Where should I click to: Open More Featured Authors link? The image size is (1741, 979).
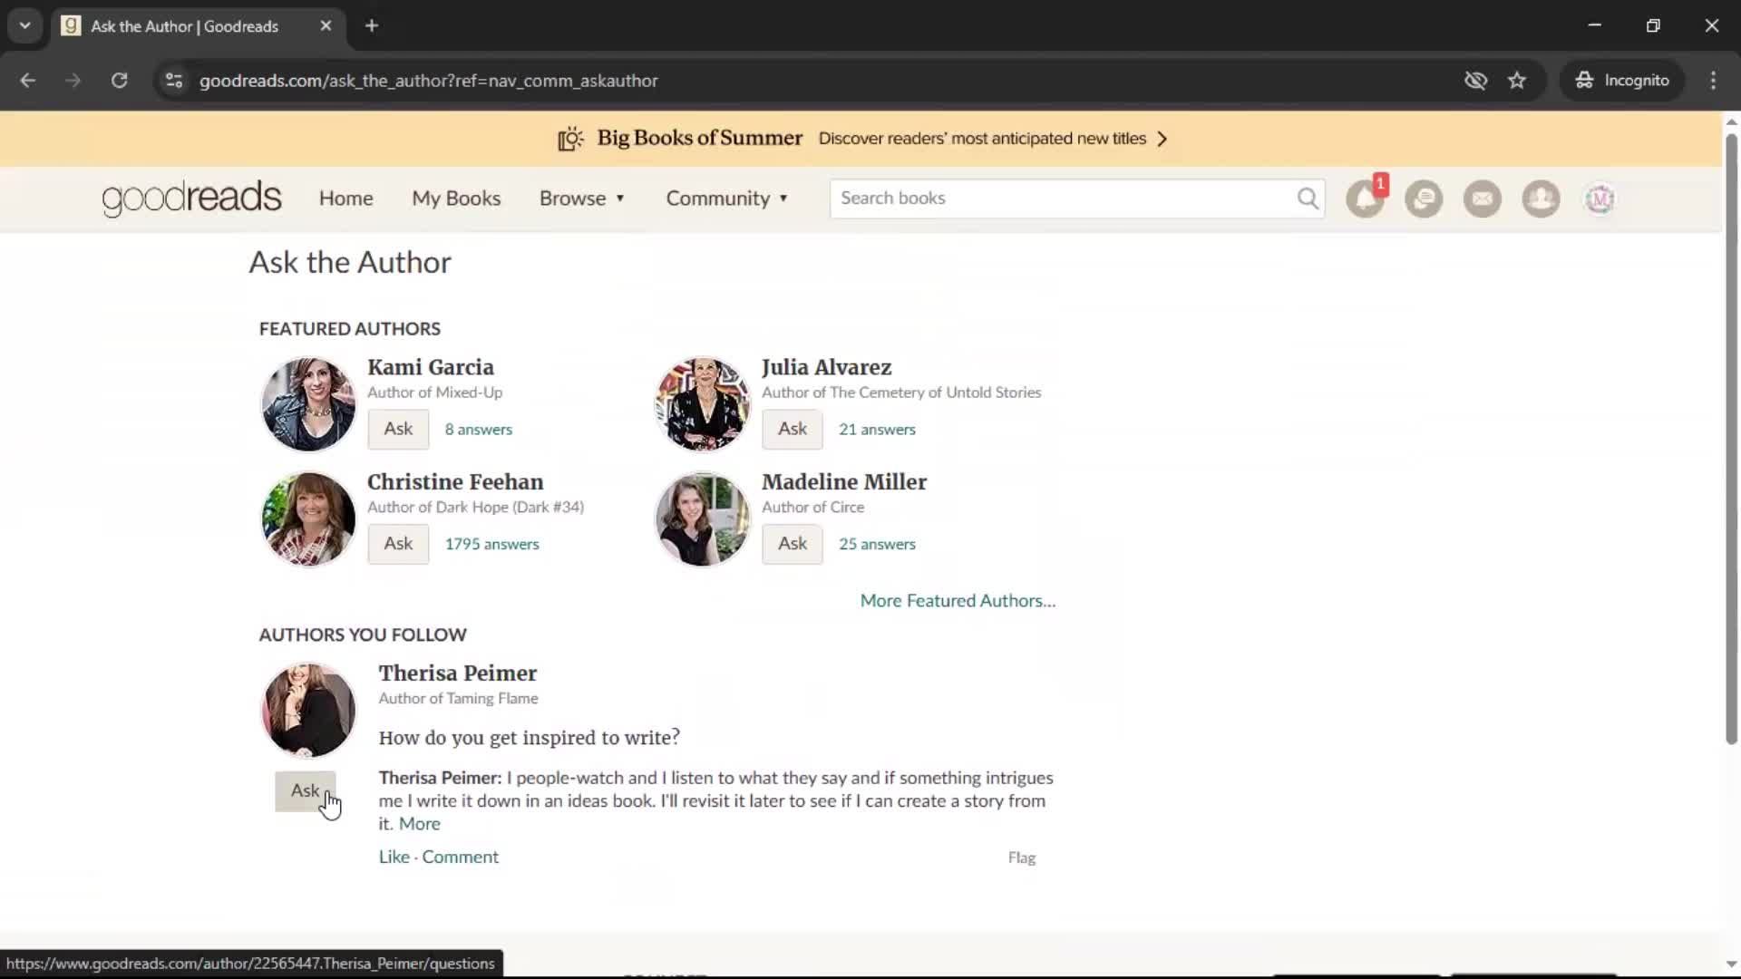[958, 601]
